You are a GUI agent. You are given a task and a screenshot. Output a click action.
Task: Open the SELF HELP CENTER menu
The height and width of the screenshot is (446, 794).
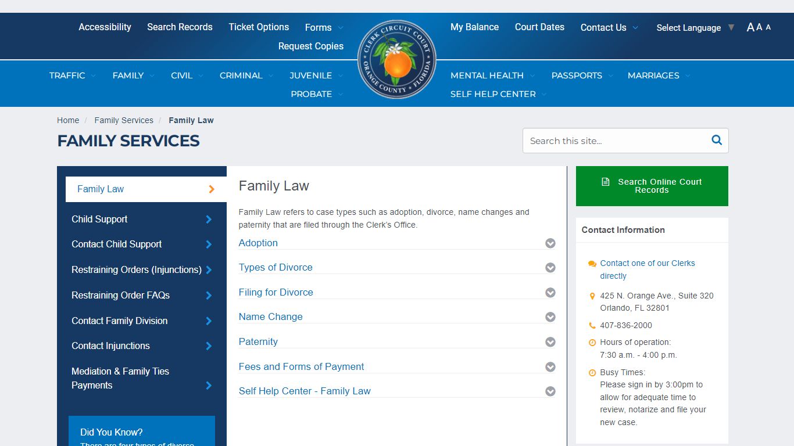(x=499, y=94)
